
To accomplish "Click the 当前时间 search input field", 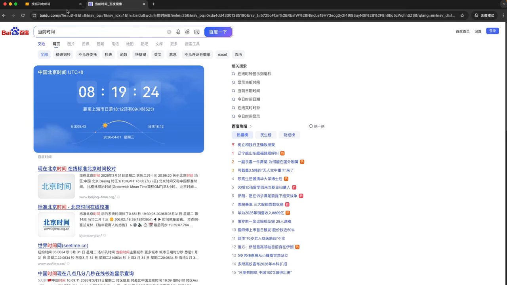I will (101, 32).
